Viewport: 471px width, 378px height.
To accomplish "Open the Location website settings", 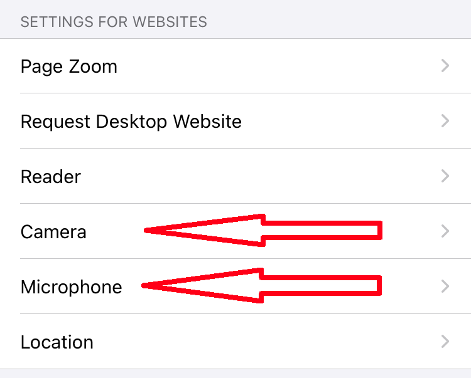I will point(57,342).
